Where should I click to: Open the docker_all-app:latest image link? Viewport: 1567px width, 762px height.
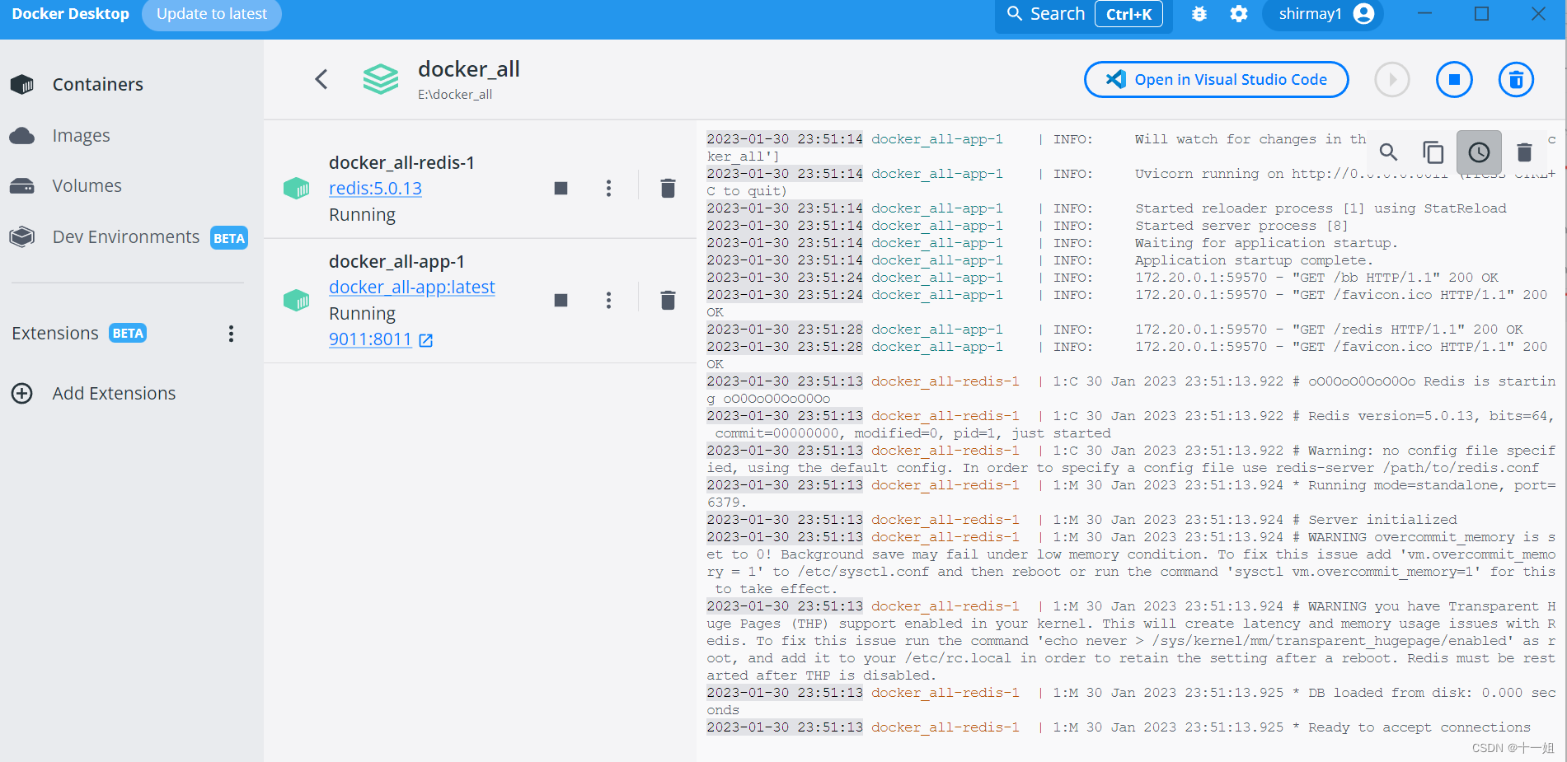click(412, 288)
